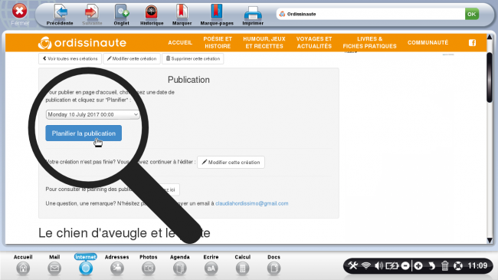Click the Publication heading
The image size is (498, 280).
[x=188, y=80]
